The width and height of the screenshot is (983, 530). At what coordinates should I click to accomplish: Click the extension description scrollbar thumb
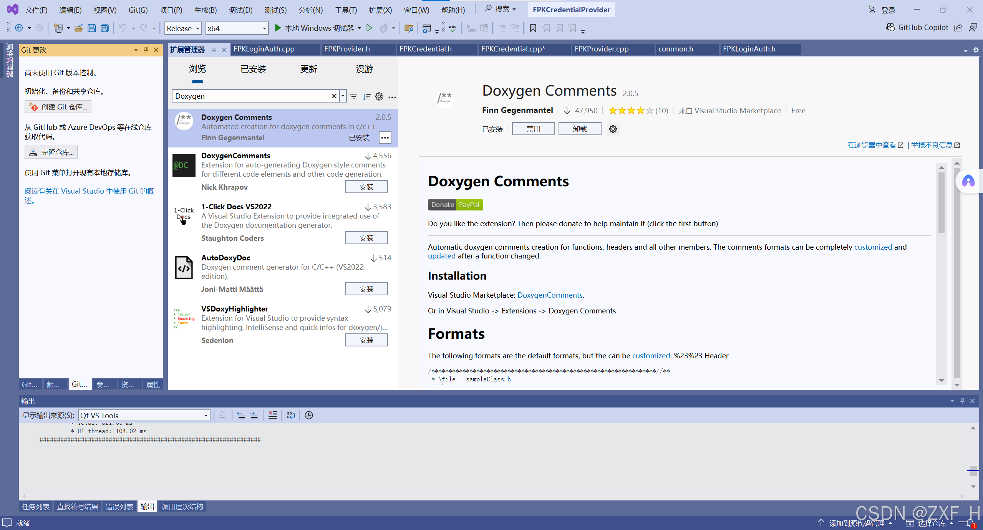pyautogui.click(x=941, y=203)
